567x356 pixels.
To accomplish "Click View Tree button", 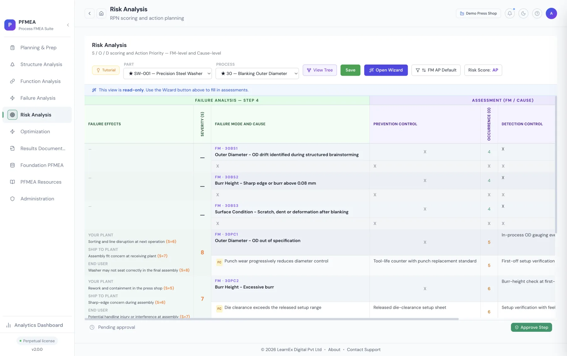I will (x=320, y=70).
